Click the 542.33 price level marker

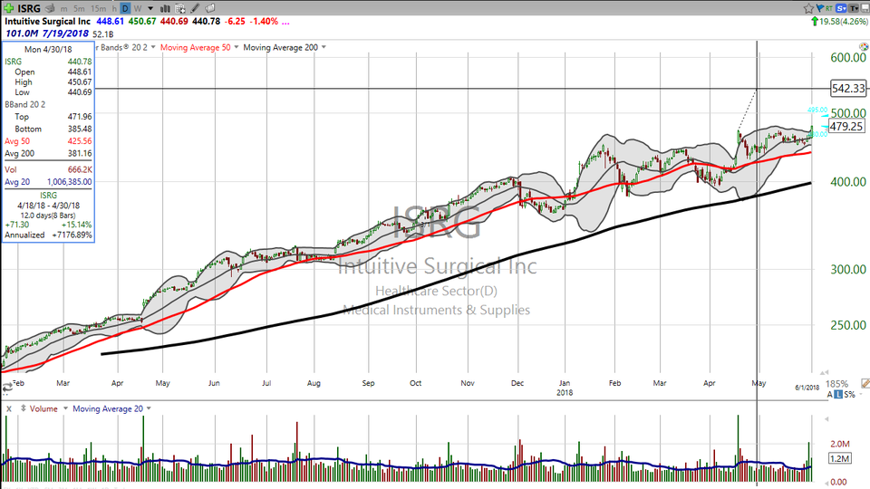[848, 89]
